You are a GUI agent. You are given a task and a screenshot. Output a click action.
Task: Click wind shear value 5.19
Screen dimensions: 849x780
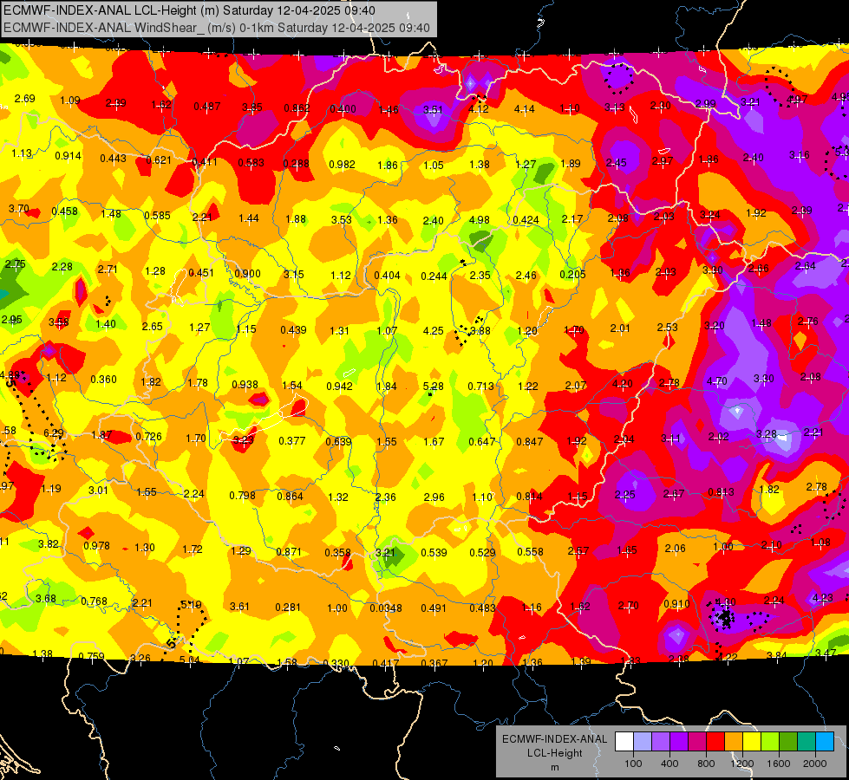(x=191, y=605)
